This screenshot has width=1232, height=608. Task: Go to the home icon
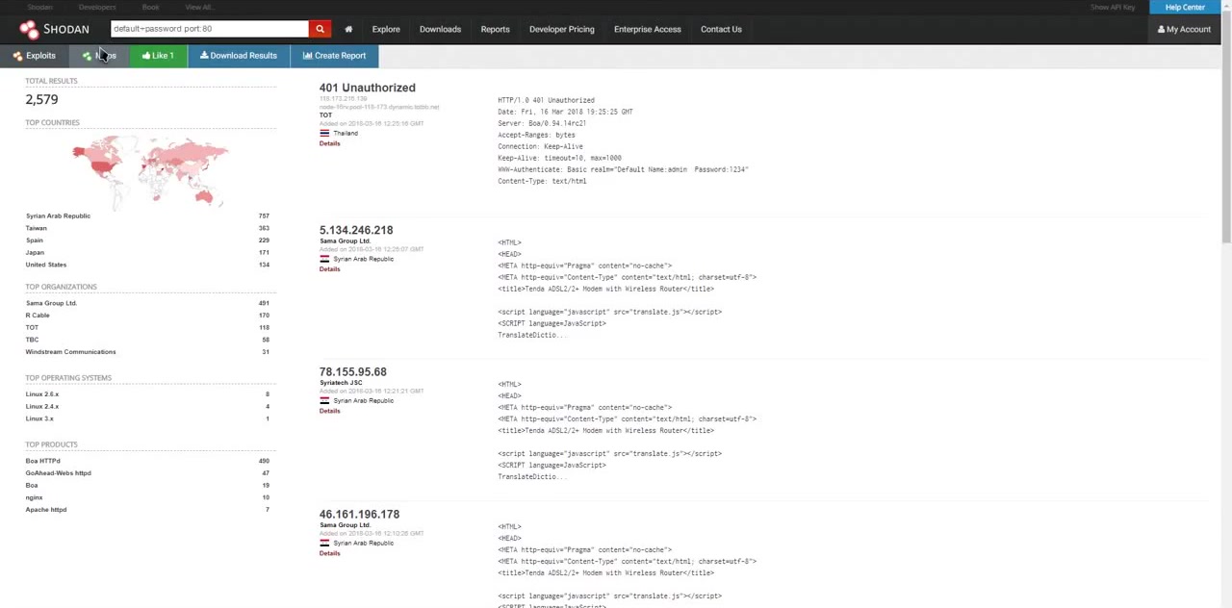[348, 29]
